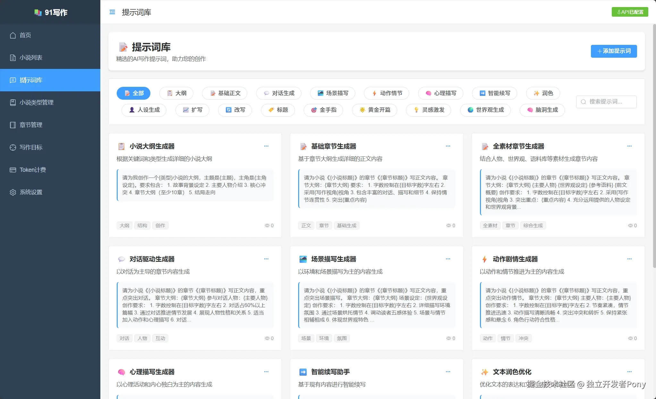Click the search magnifier icon
Viewport: 656px width, 399px height.
point(584,102)
